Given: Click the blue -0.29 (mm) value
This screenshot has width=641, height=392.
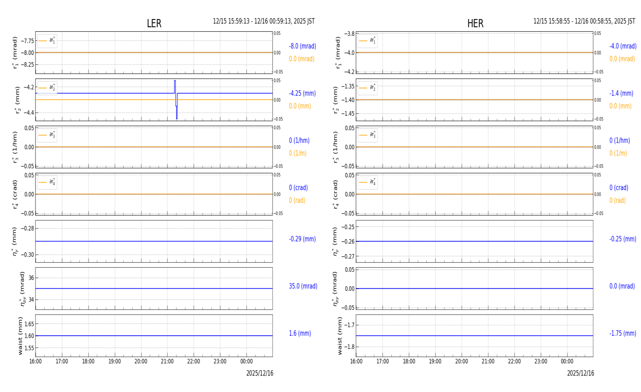Looking at the screenshot, I should 302,239.
